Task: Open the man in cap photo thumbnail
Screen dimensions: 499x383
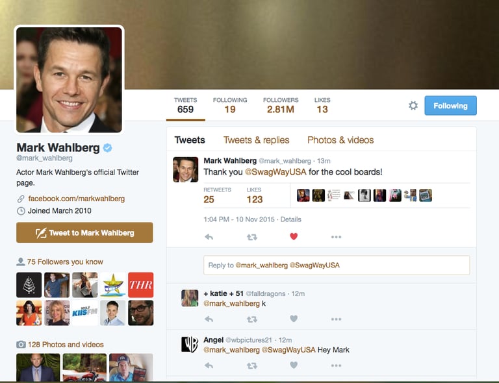Action: 131,367
